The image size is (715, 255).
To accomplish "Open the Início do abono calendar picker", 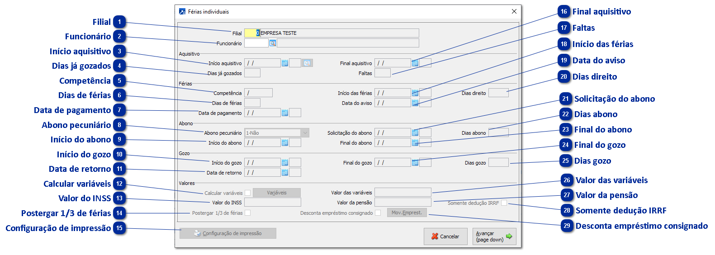I will (x=285, y=142).
